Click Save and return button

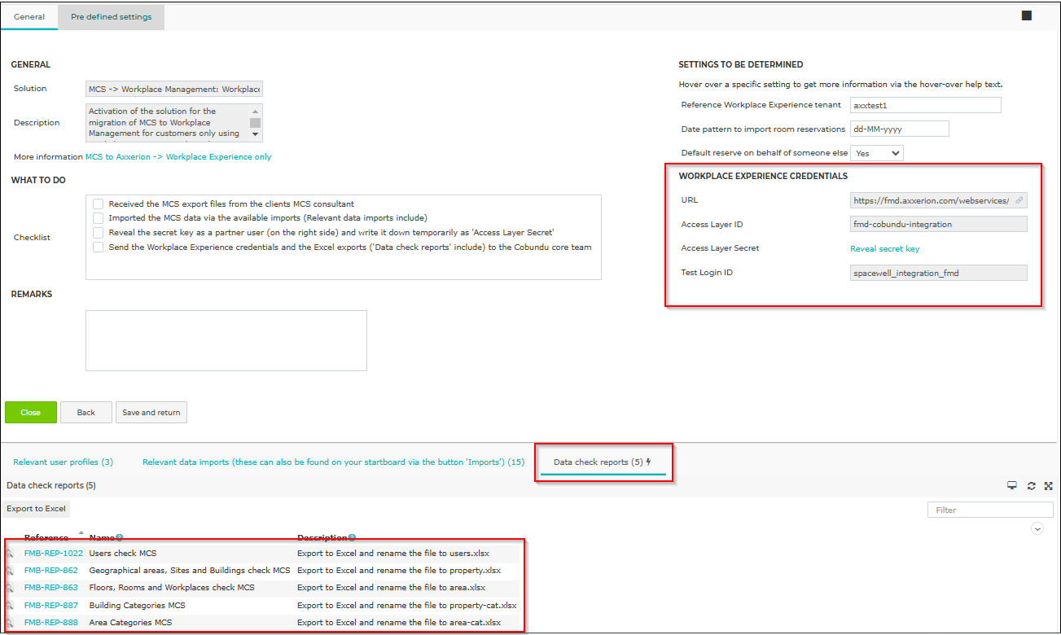(151, 413)
